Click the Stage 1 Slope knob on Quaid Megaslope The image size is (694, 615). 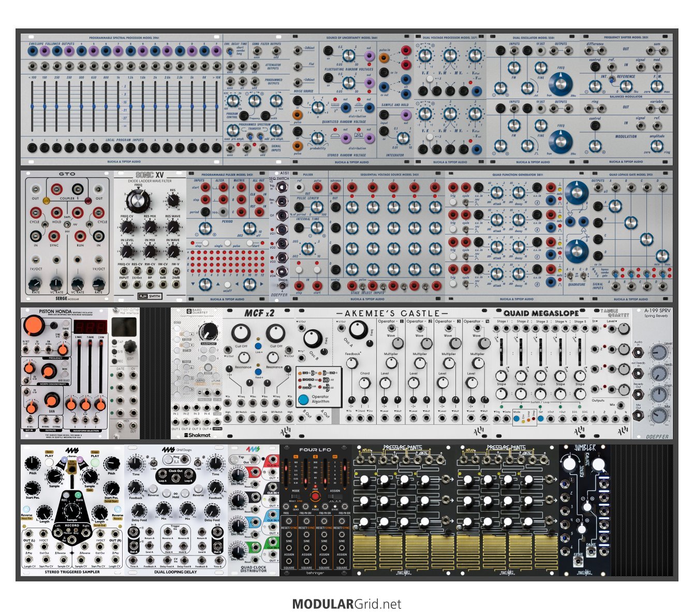tap(501, 376)
